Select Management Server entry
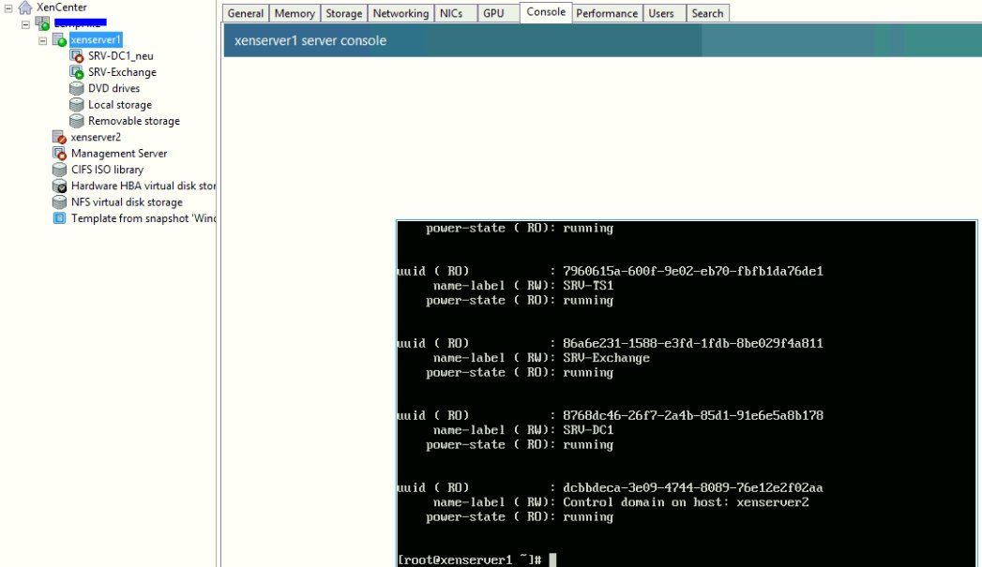 click(119, 154)
